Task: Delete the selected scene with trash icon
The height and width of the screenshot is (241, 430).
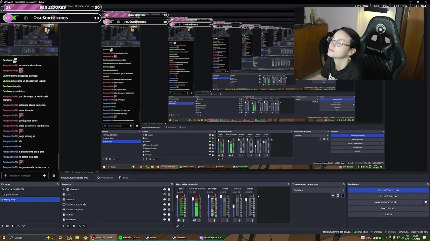Action: pyautogui.click(x=7, y=226)
